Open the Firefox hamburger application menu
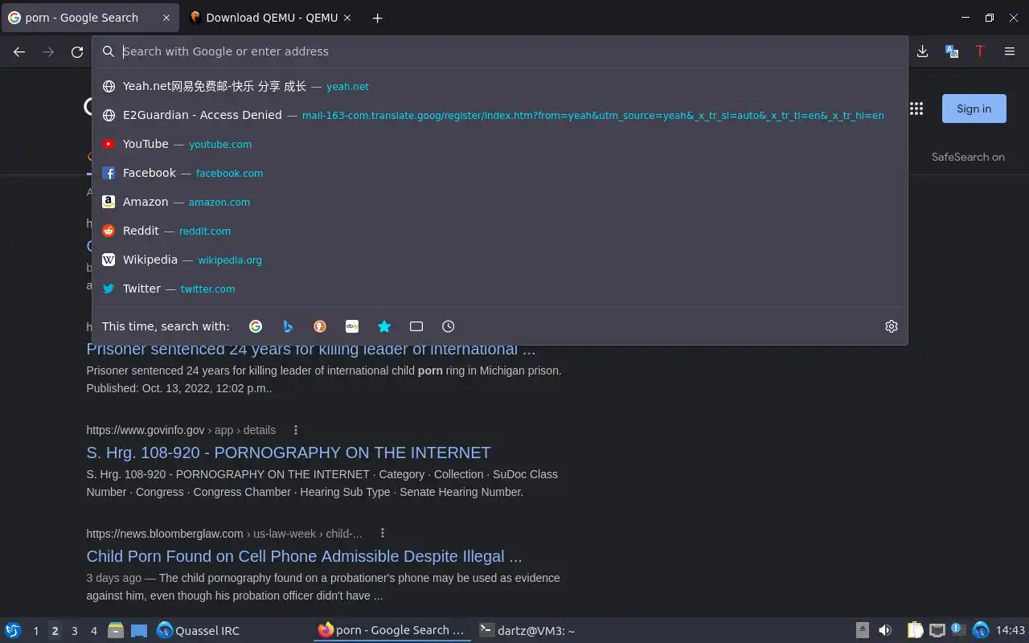The height and width of the screenshot is (643, 1029). [1010, 51]
